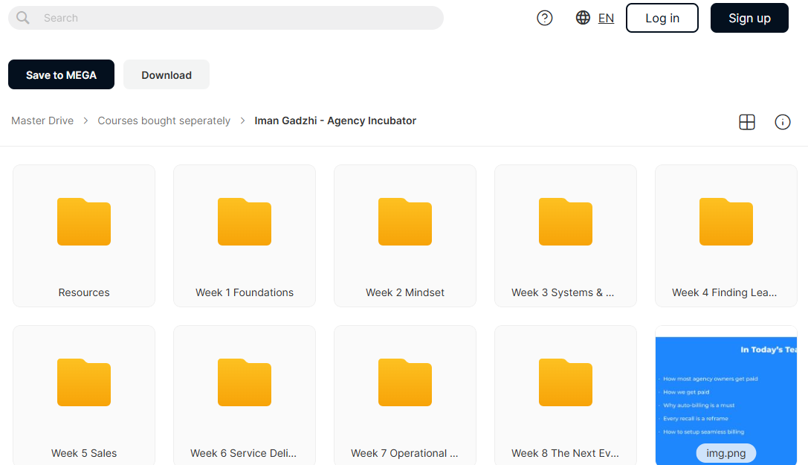Click the Week 2 Mindset label
Image resolution: width=808 pixels, height=465 pixels.
(x=405, y=292)
